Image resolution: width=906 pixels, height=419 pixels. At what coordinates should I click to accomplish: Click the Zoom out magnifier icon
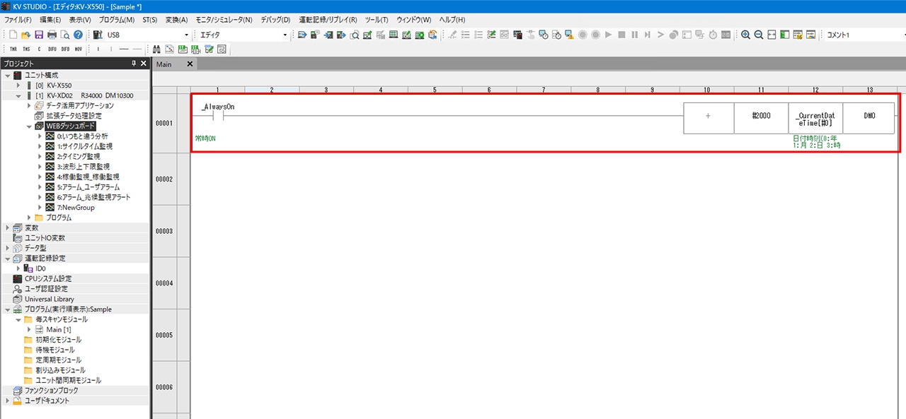click(758, 35)
